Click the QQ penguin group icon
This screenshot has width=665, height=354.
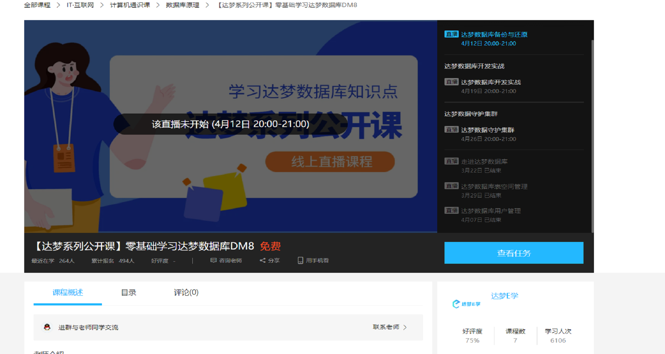[x=47, y=327]
